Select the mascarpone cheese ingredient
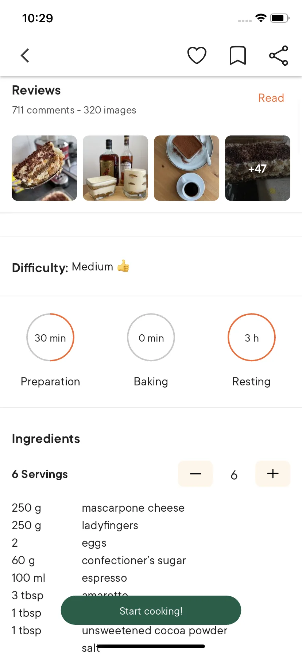This screenshot has width=302, height=654. point(133,508)
